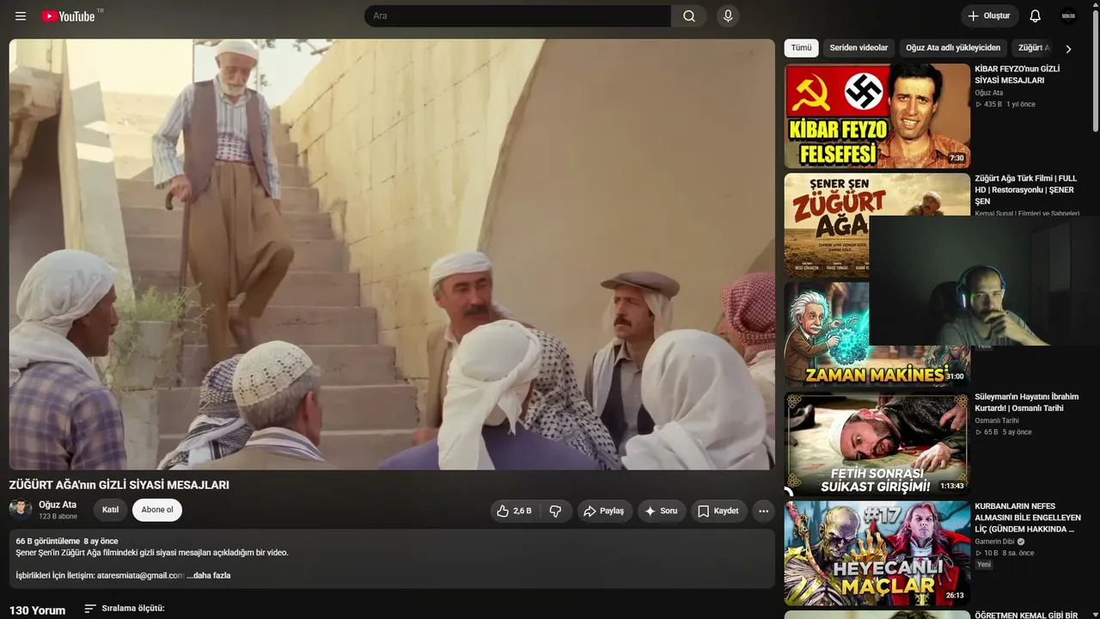1100x619 pixels.
Task: Click the "66 B görüntüleme 8 ay önce" text
Action: tap(67, 541)
